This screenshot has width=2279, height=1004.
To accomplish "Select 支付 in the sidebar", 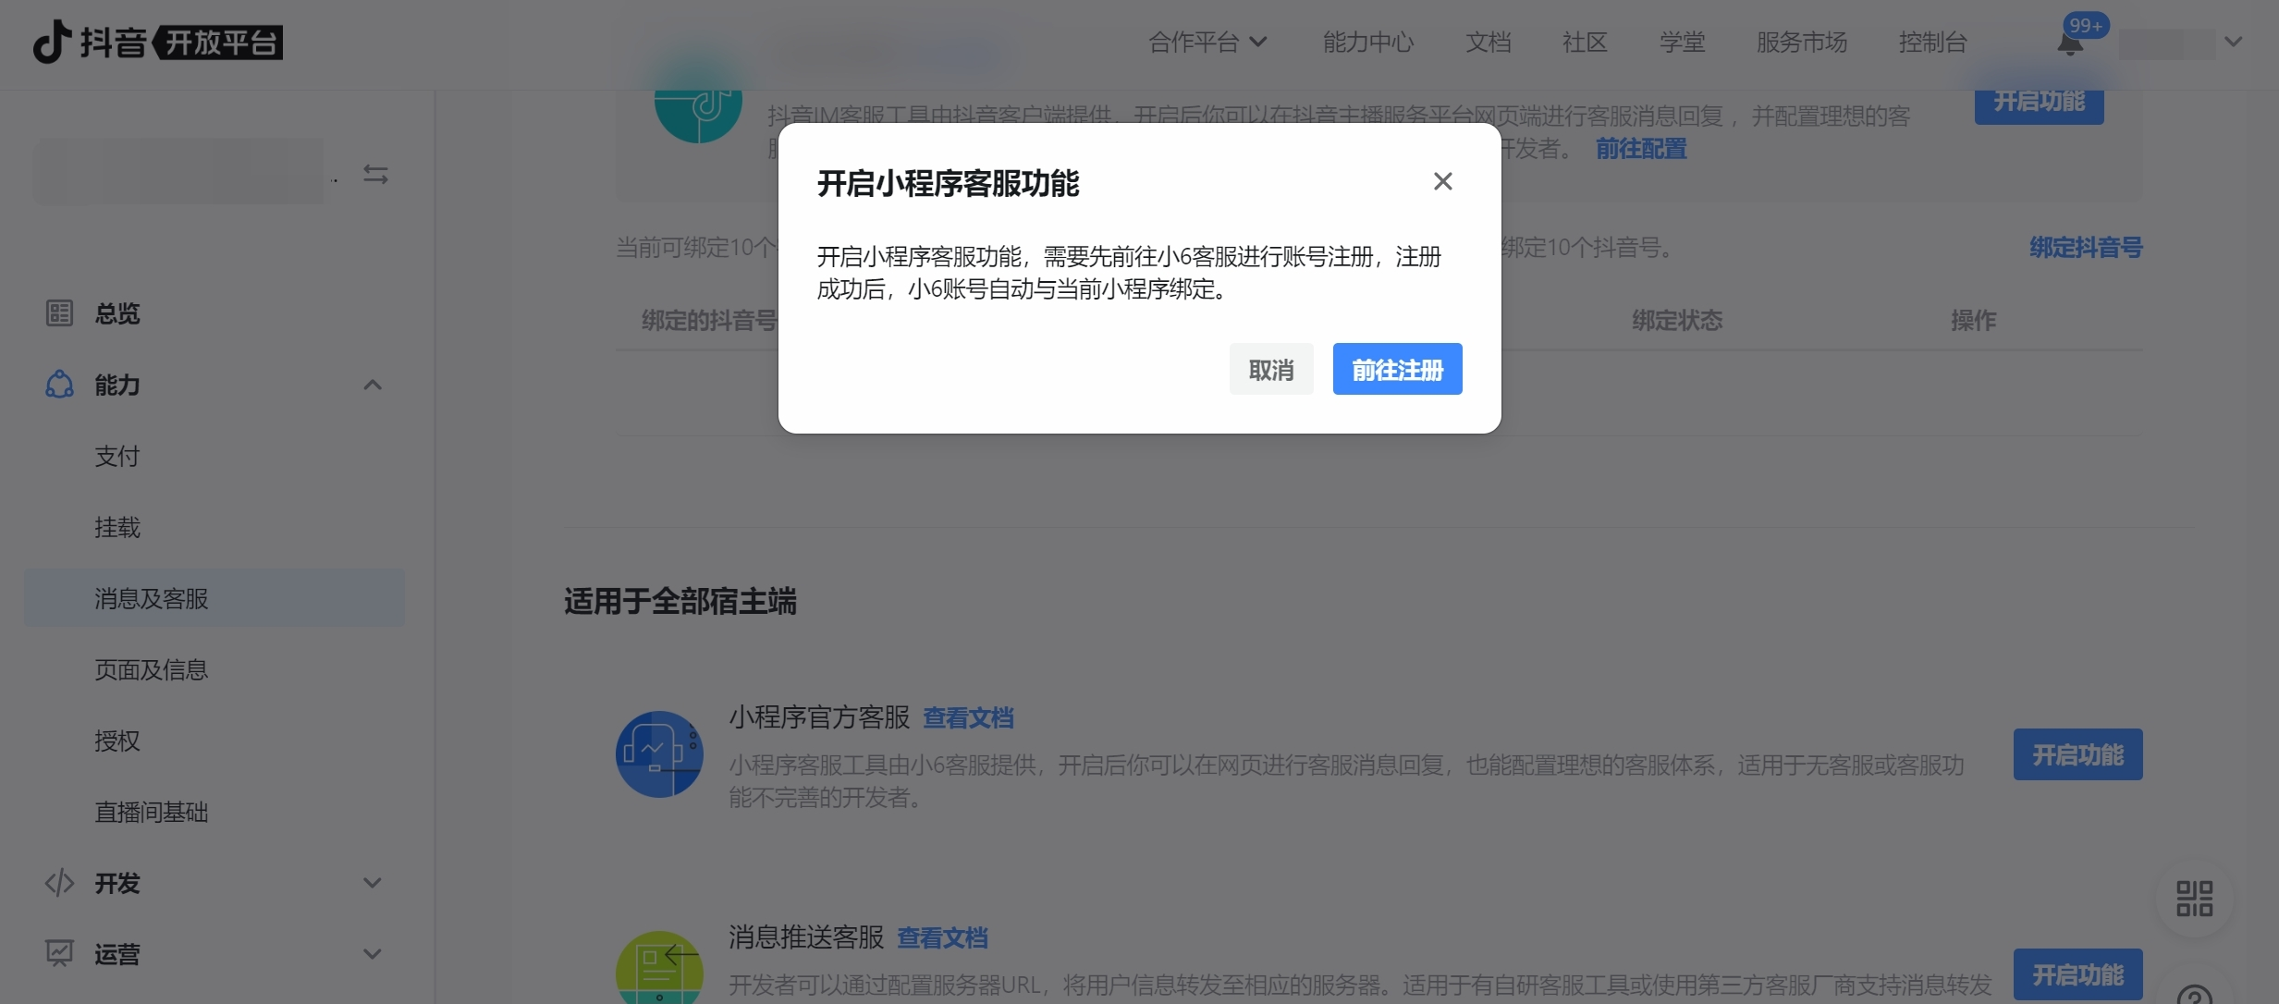I will click(x=117, y=456).
